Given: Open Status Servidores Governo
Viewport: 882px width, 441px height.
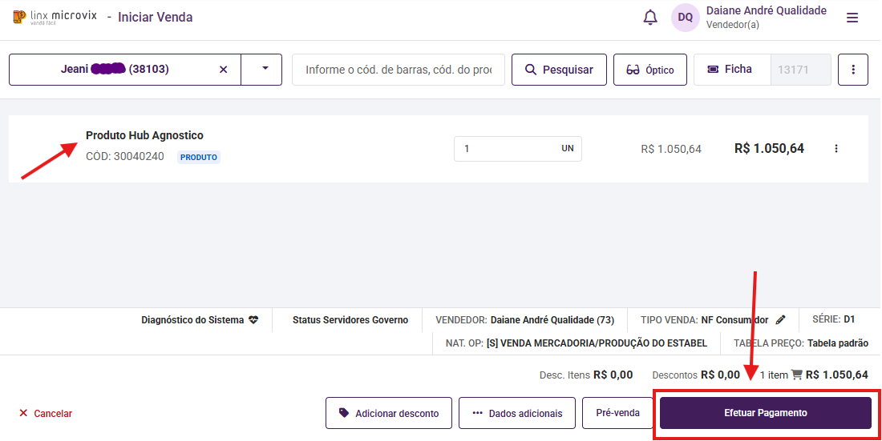Looking at the screenshot, I should click(x=350, y=320).
